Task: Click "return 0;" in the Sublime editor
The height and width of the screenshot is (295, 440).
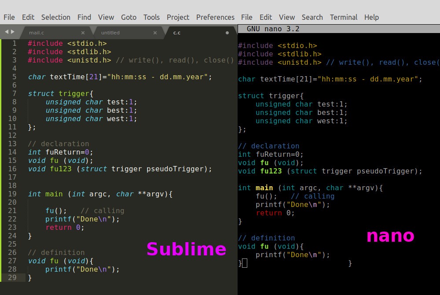Action: coord(65,227)
